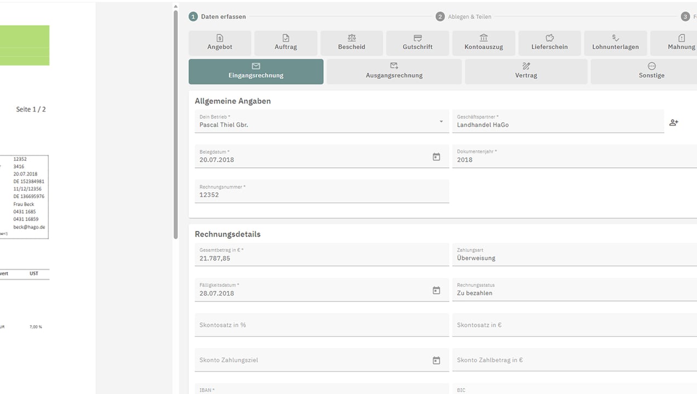The height and width of the screenshot is (394, 697).
Task: Pick the Kontoauszug document type
Action: pyautogui.click(x=483, y=43)
